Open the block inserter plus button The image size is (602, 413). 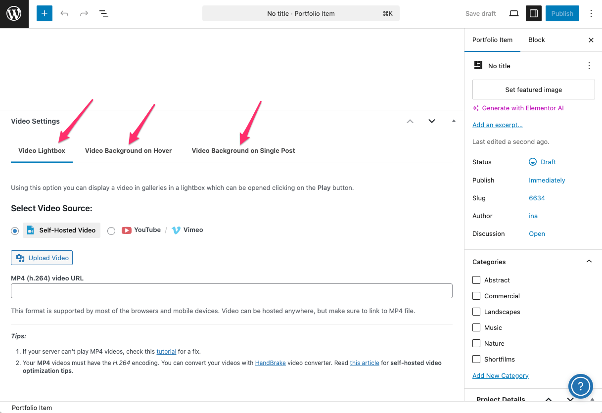tap(44, 13)
